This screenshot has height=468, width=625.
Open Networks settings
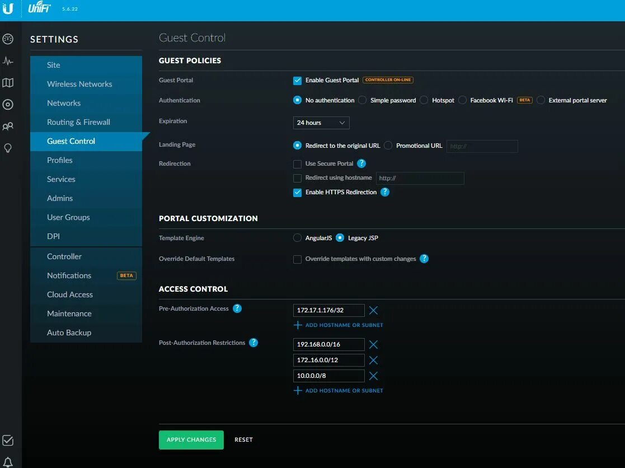(x=86, y=103)
